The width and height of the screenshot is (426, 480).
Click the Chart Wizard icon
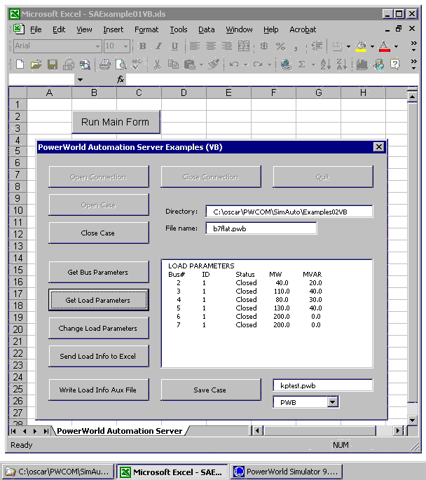[362, 64]
